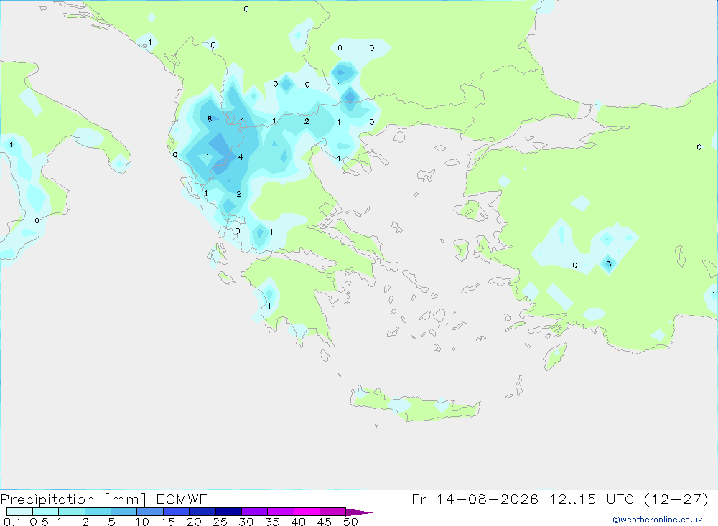This screenshot has height=526, width=718.
Task: Click the '6' precipitation value on the map
Action: coord(209,119)
